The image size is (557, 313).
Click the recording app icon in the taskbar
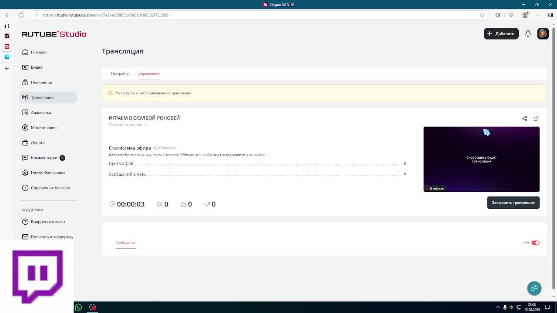[93, 307]
